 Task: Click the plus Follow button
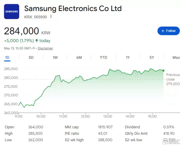pos(169,31)
